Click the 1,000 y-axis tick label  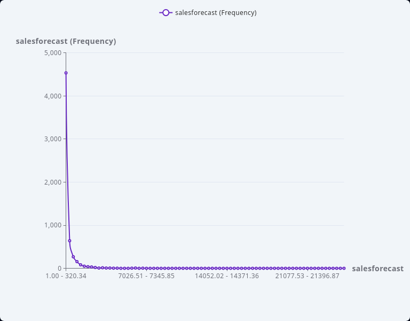coord(53,225)
